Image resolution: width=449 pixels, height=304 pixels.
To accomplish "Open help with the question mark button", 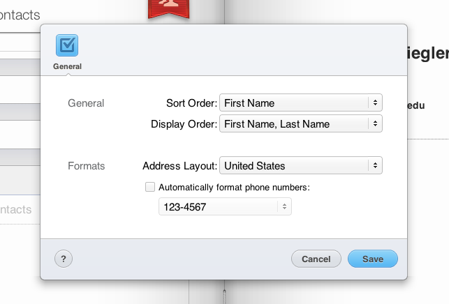I will point(64,259).
